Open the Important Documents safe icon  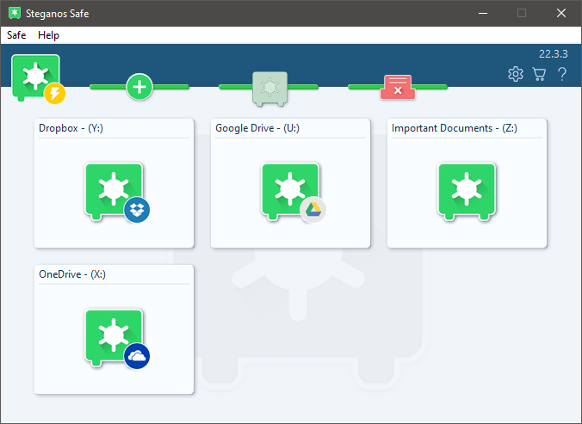[x=467, y=192]
